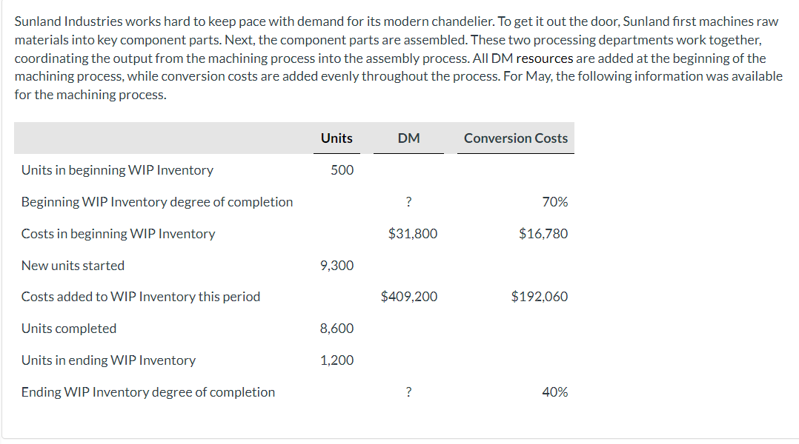Screen dimensions: 799x444
Task: Select the Costs in beginning WIP Inventory label
Action: coord(118,234)
